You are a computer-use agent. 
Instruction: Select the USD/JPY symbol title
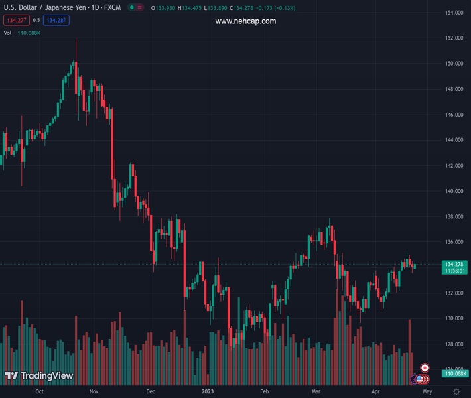pyautogui.click(x=62, y=7)
